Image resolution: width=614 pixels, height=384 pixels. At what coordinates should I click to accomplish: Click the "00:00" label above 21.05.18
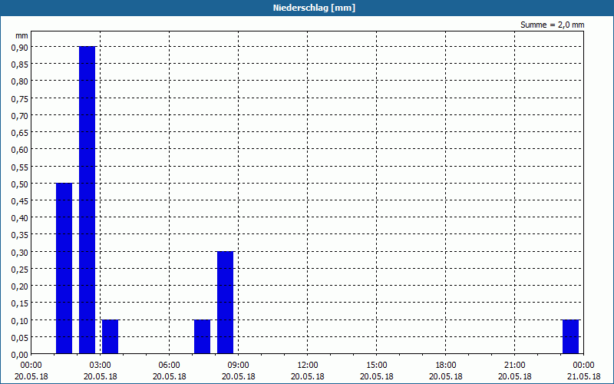tap(583, 366)
